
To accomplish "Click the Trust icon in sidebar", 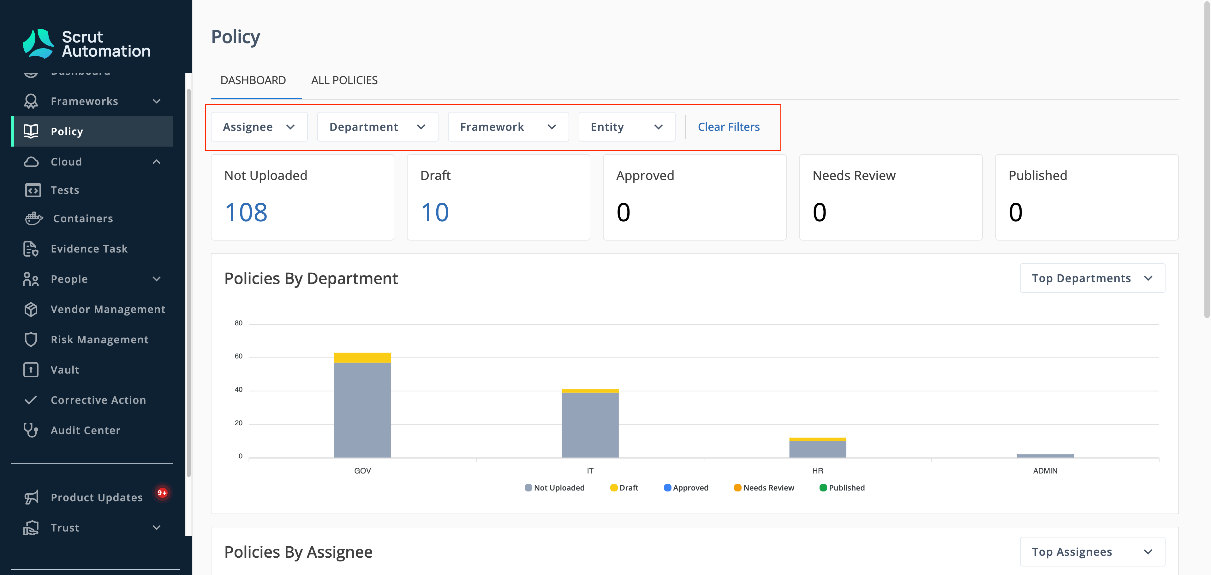I will click(31, 528).
